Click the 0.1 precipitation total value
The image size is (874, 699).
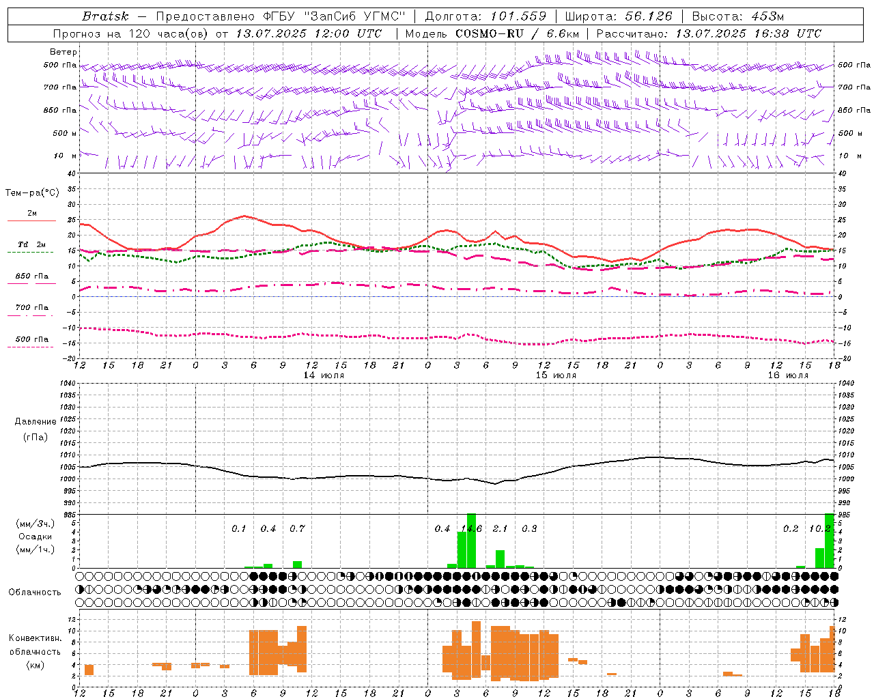[x=238, y=529]
